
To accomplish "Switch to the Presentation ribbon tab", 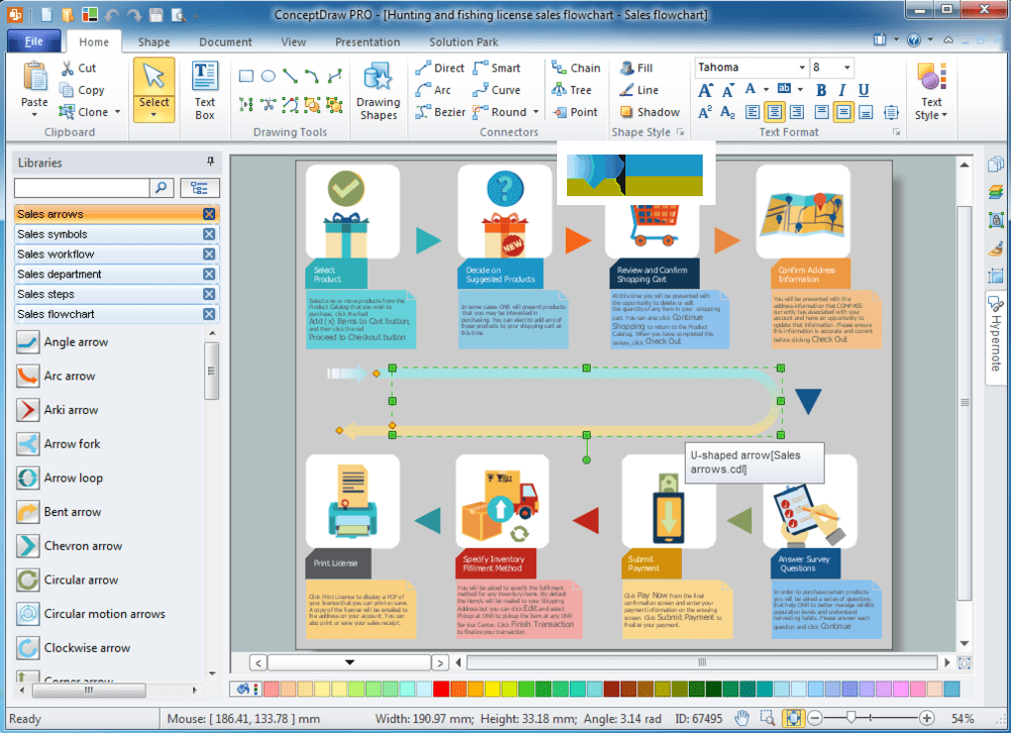I will pos(367,43).
